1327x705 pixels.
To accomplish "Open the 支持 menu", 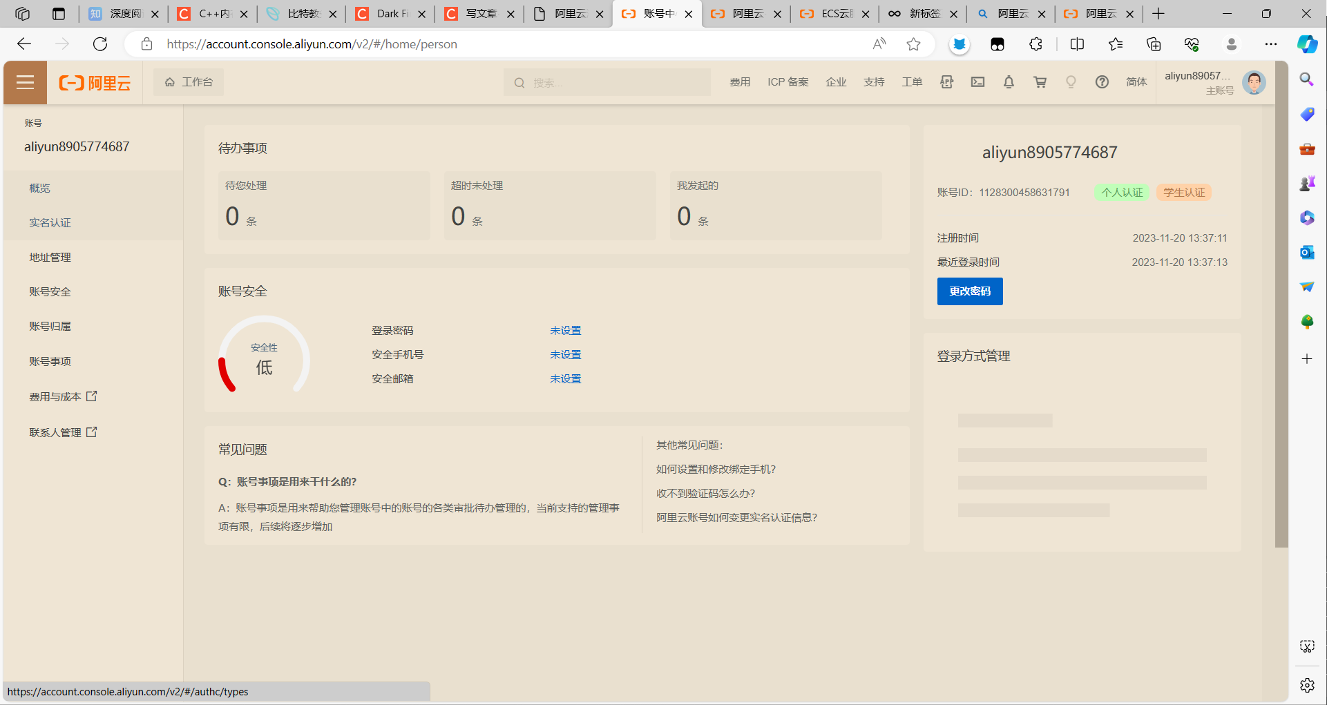I will click(x=874, y=82).
